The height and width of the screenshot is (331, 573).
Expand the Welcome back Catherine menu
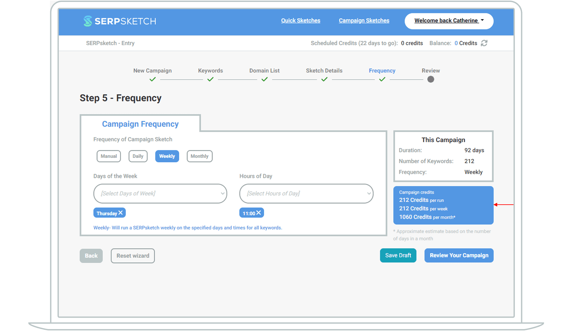449,21
